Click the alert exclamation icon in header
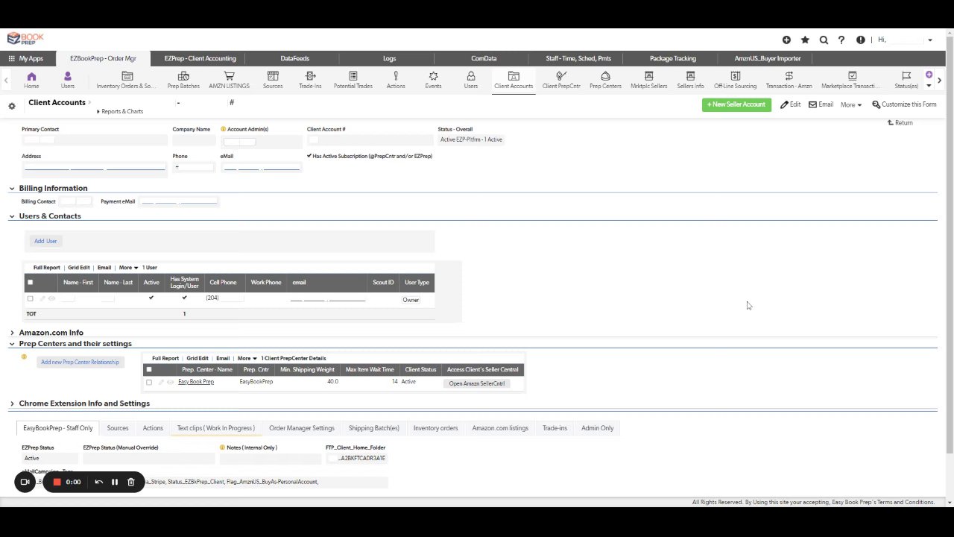The image size is (954, 537). pyautogui.click(x=861, y=40)
